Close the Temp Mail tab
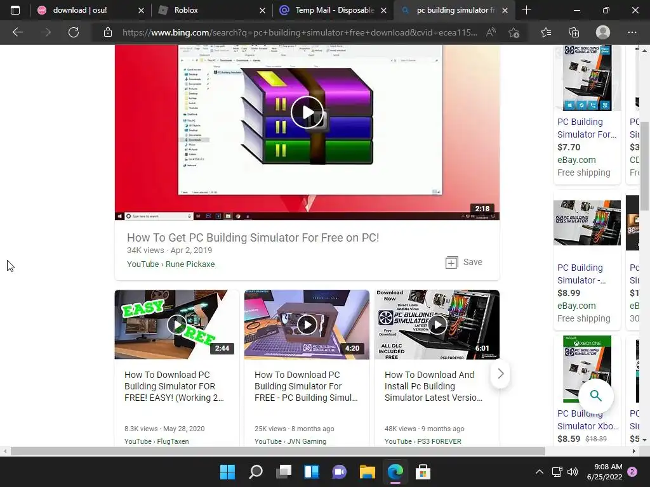 coord(383,10)
